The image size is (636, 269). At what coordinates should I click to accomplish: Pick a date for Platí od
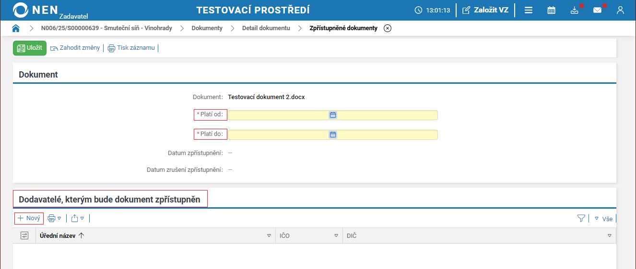click(333, 115)
